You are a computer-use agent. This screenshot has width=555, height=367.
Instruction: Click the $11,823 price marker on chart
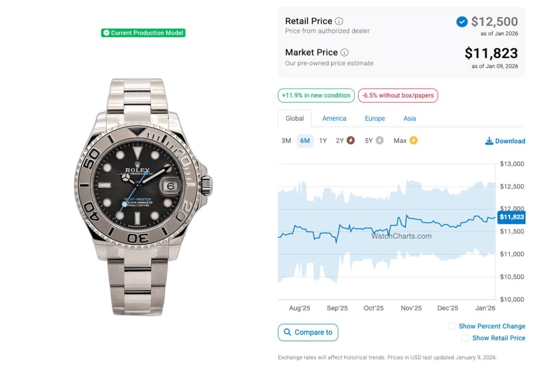(511, 217)
